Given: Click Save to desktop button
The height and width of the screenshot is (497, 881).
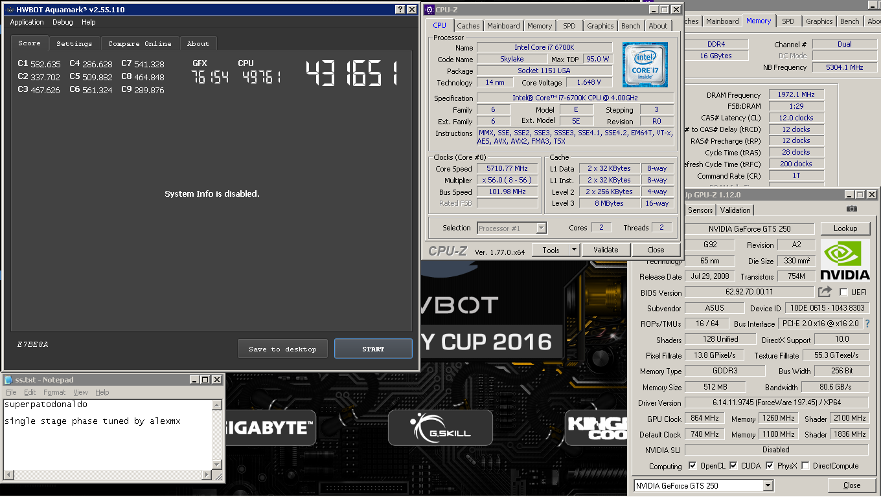Looking at the screenshot, I should coord(282,349).
